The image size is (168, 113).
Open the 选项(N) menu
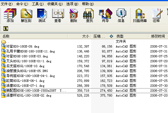tap(72, 4)
